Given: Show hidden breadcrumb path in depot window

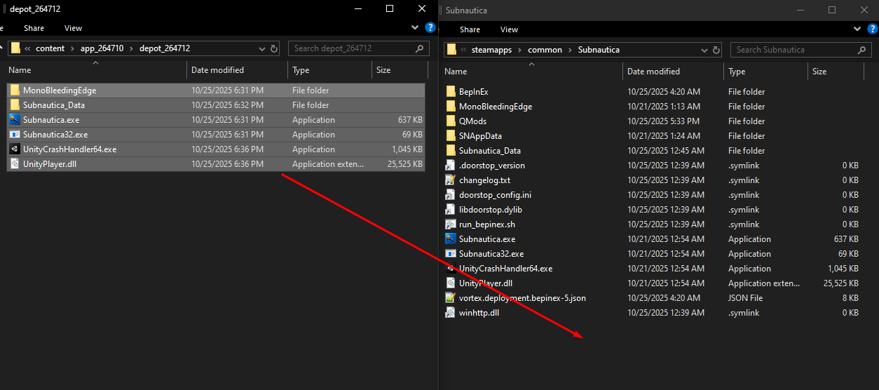Looking at the screenshot, I should coord(27,48).
